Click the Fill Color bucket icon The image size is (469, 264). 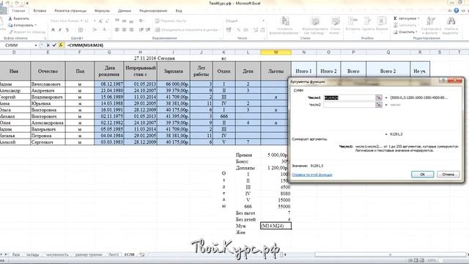click(x=95, y=29)
